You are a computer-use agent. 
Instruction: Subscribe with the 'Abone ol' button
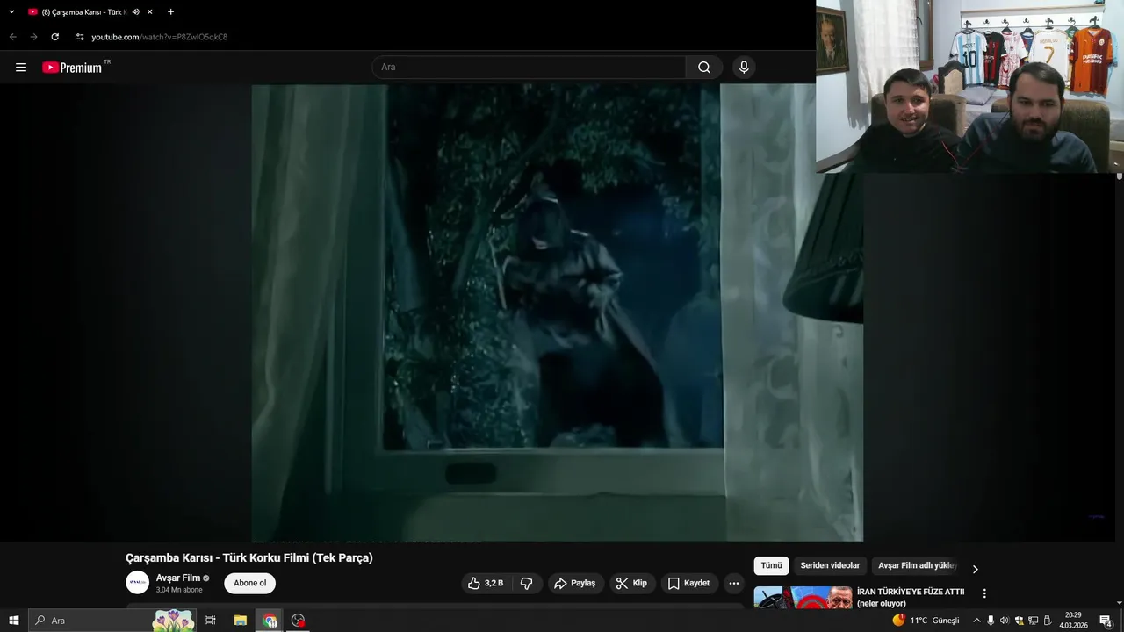point(250,583)
